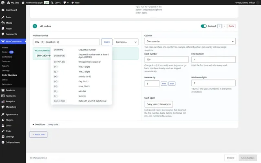
Task: Open the WordPress logo menu
Action: 3,3
